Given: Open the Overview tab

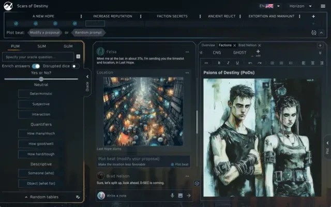Looking at the screenshot, I should pyautogui.click(x=208, y=46).
